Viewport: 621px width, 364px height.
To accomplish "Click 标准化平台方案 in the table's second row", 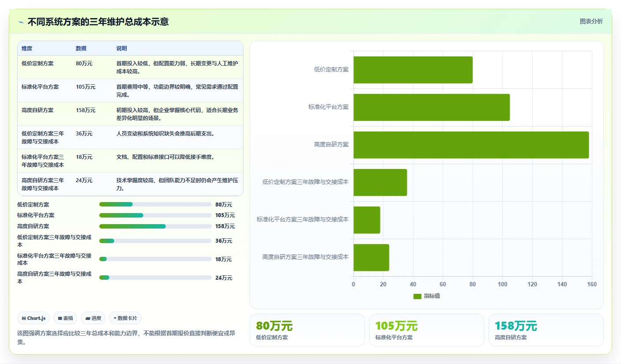I will 40,87.
